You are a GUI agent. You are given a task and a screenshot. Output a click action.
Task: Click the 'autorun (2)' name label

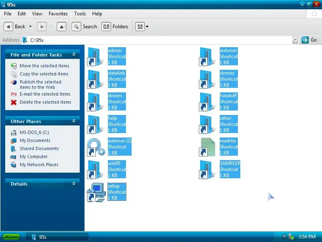coord(120,141)
